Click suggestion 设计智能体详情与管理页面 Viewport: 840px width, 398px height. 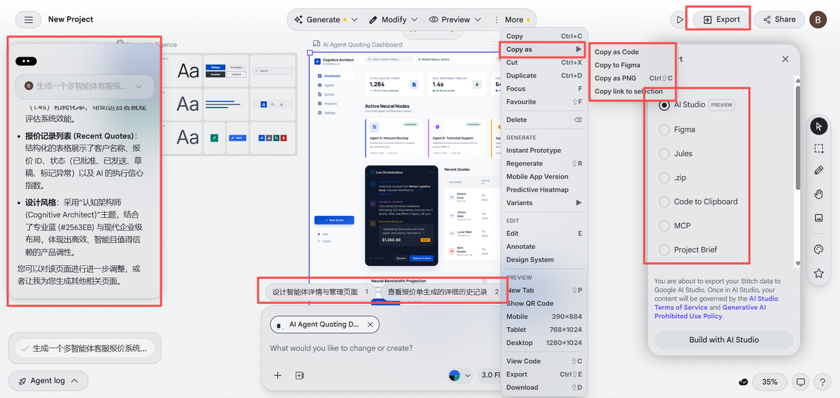coord(321,292)
